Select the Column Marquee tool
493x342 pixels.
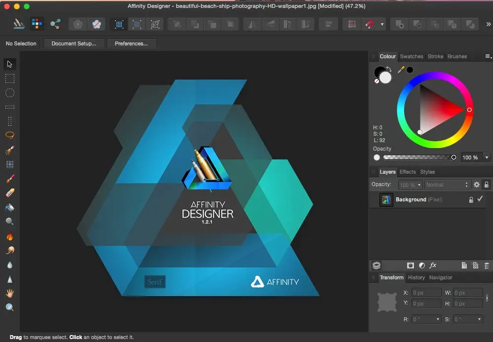pyautogui.click(x=10, y=121)
